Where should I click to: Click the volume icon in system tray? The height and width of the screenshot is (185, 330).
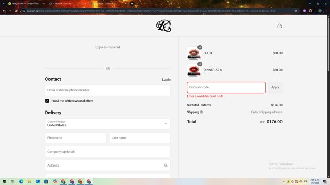pos(301,181)
